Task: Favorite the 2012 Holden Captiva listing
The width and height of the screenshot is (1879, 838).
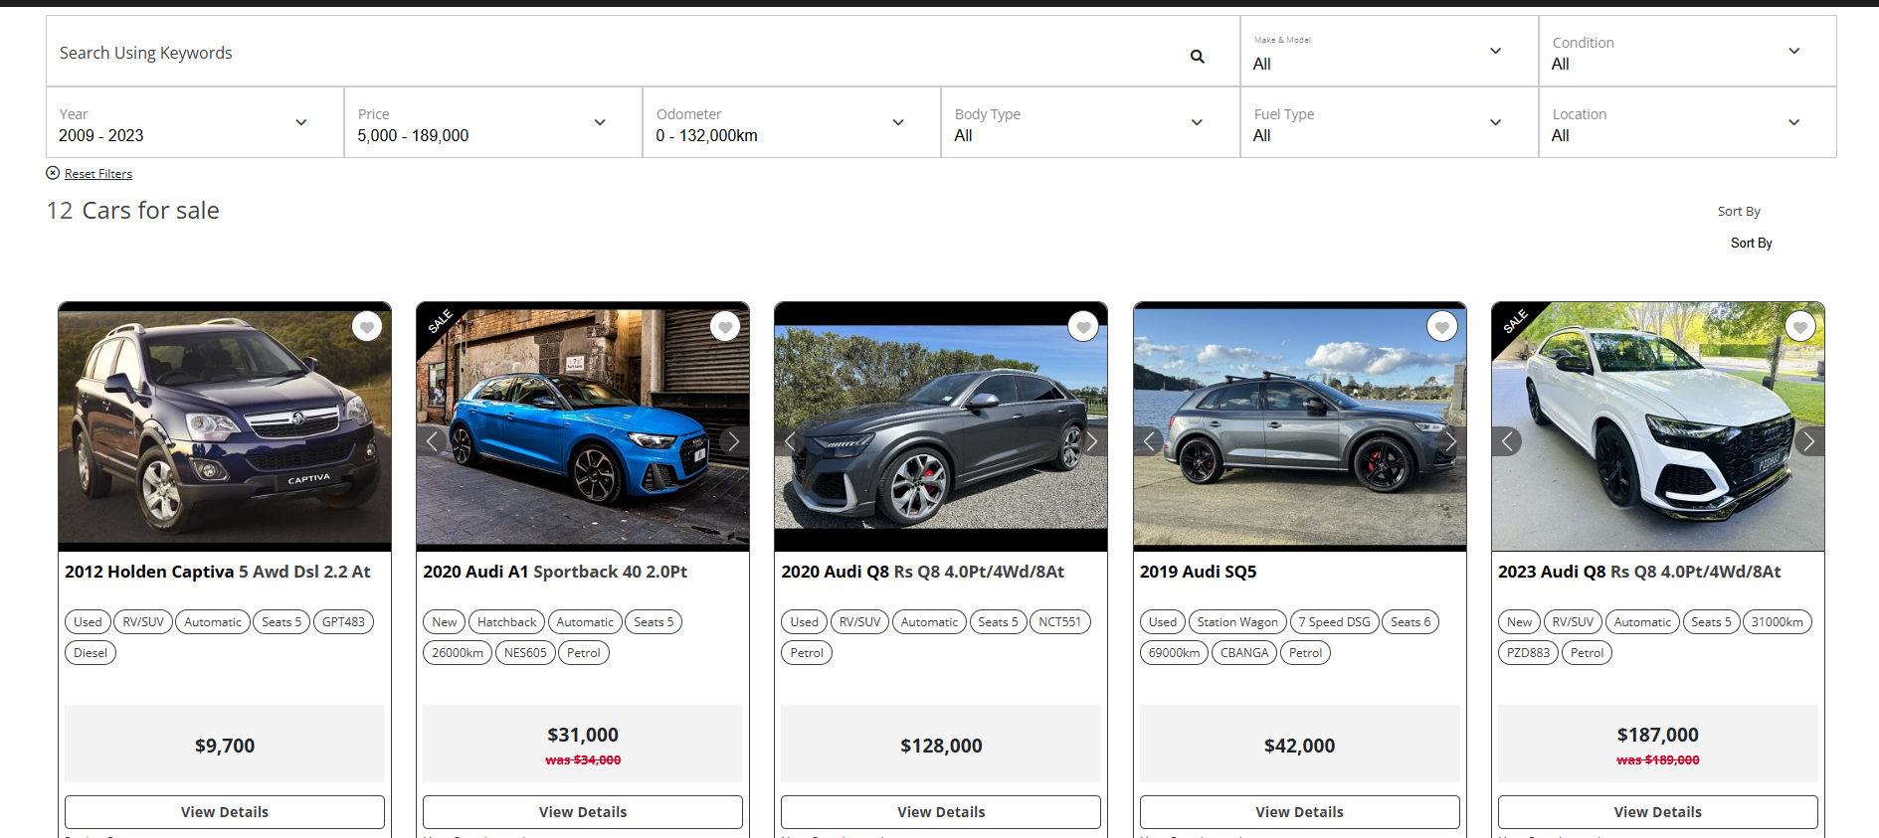Action: click(367, 326)
